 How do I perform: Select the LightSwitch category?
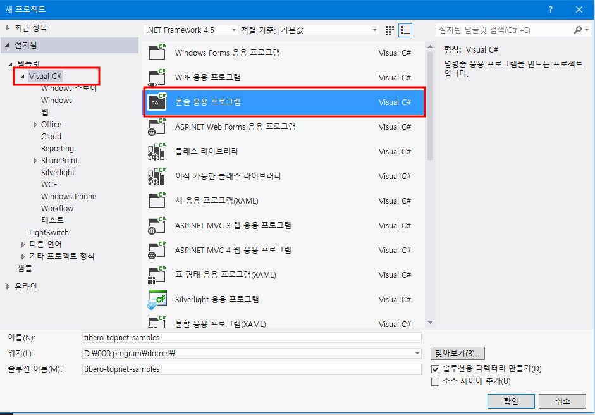pyautogui.click(x=49, y=233)
